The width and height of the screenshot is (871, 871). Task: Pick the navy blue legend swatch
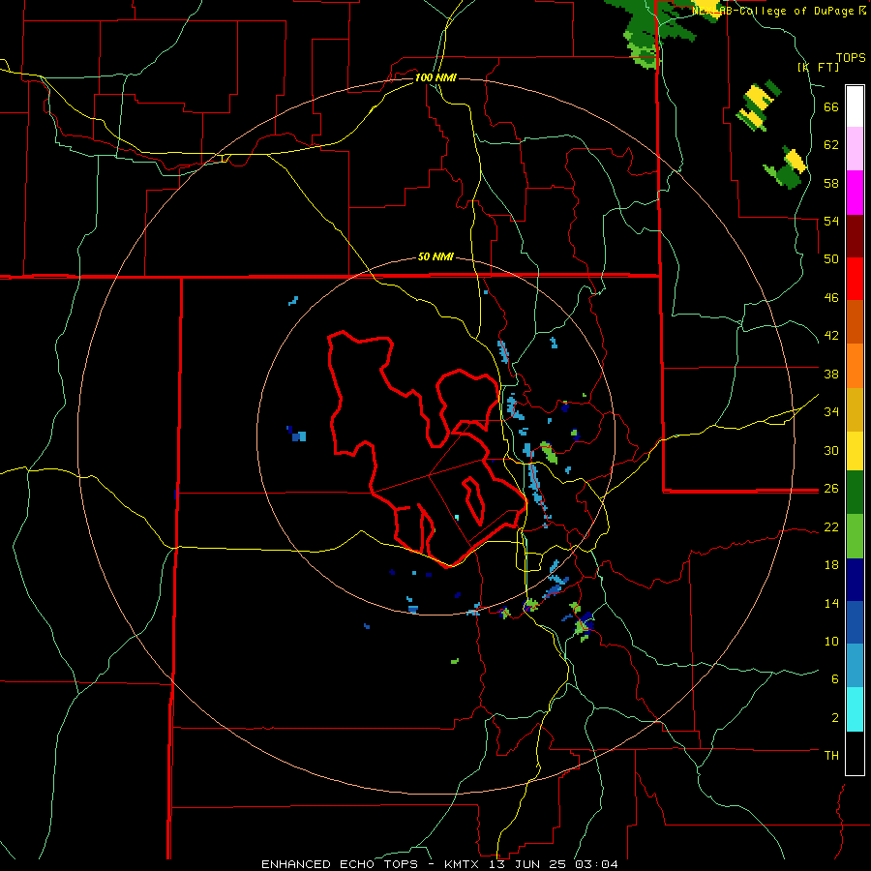855,580
